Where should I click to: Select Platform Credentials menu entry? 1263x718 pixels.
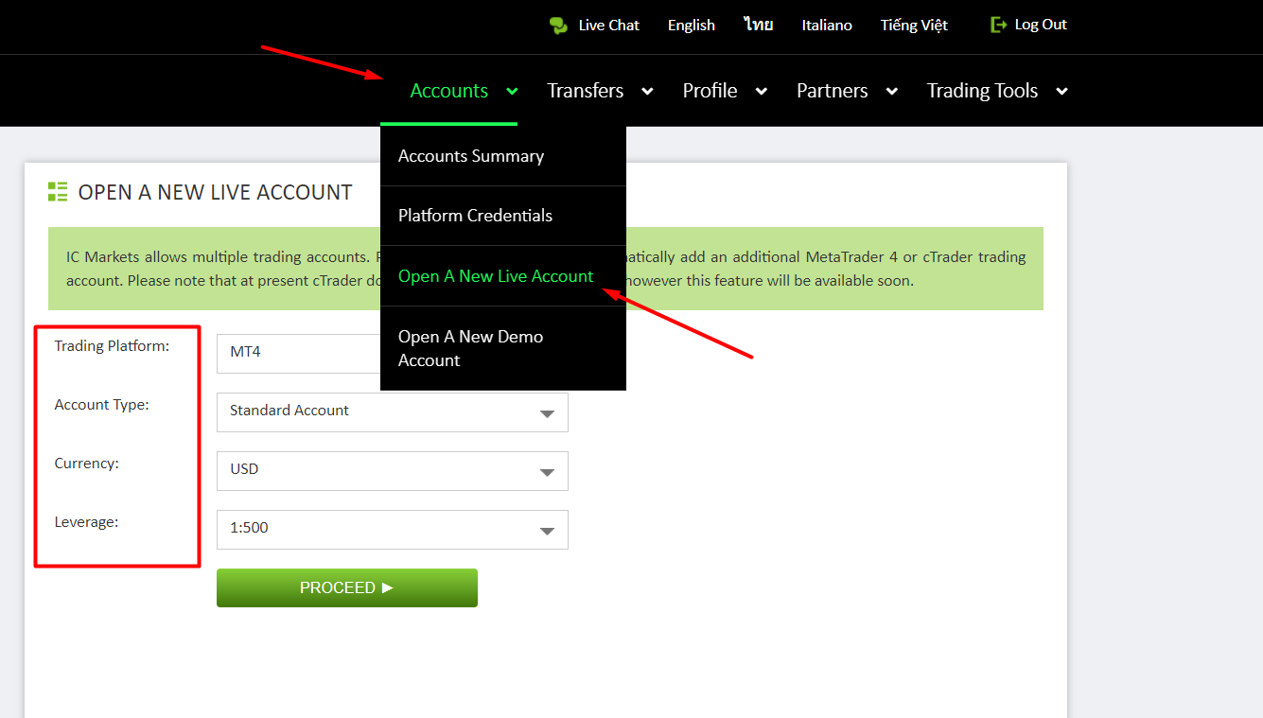(x=503, y=216)
